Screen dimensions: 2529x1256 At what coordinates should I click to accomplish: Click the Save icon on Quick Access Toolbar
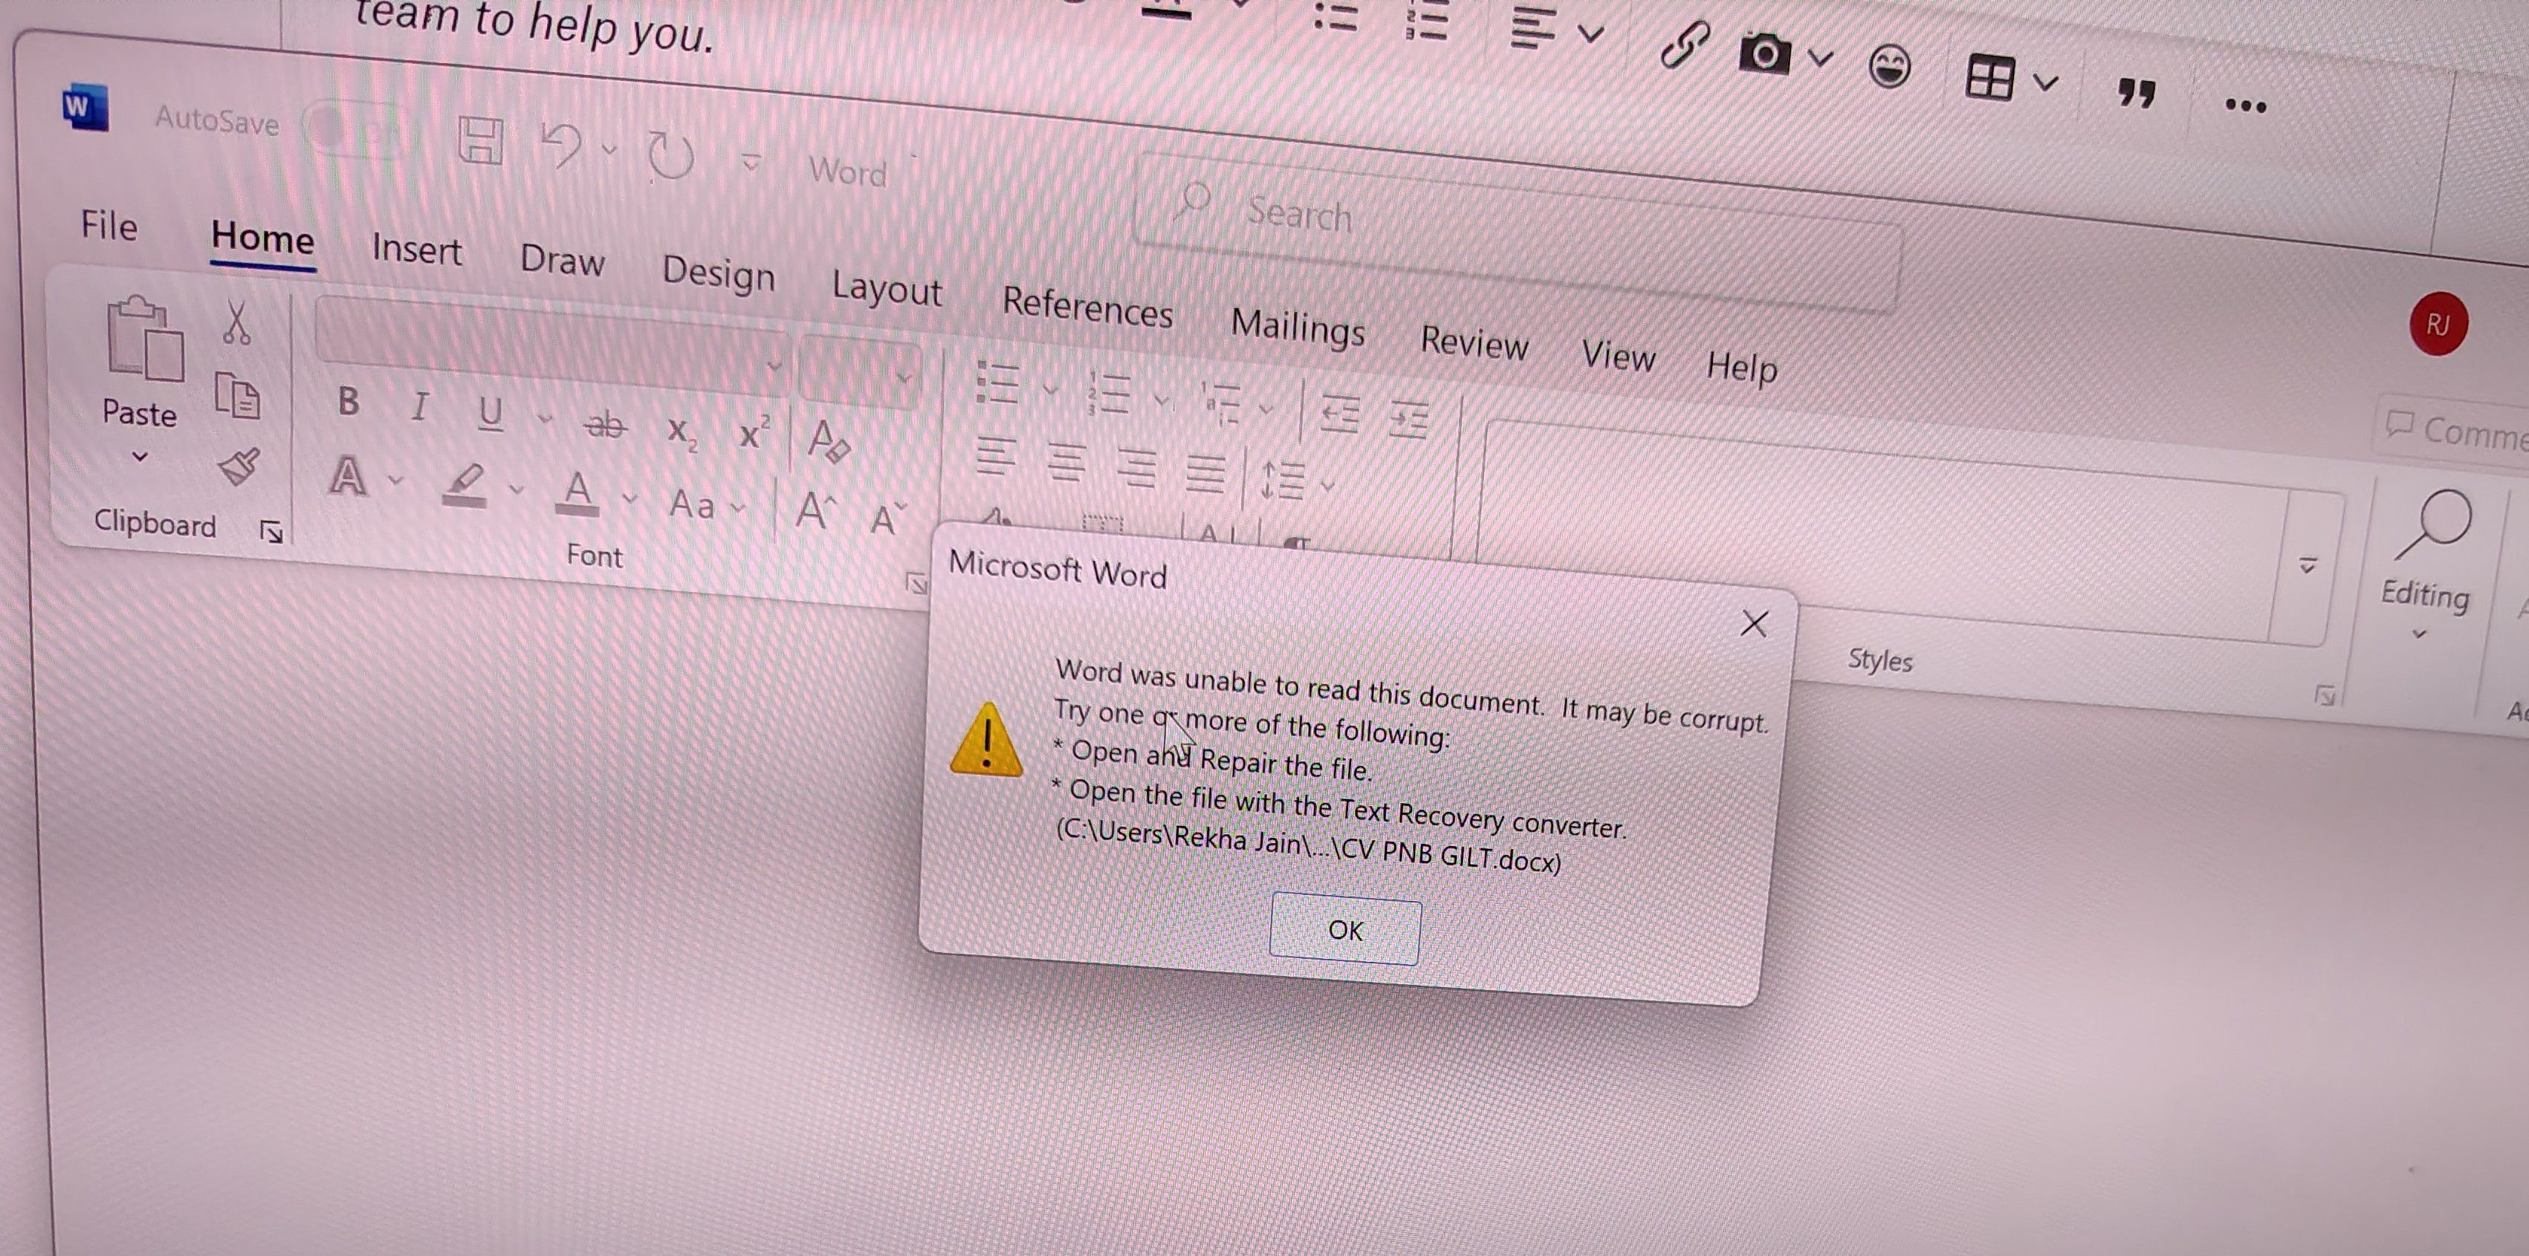480,141
